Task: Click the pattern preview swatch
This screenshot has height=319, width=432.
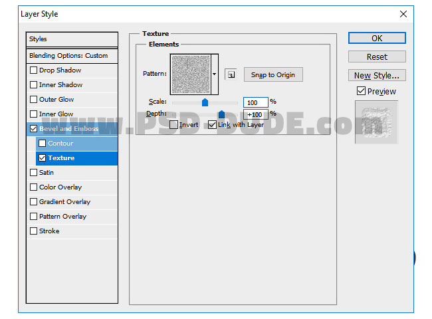Action: [191, 74]
